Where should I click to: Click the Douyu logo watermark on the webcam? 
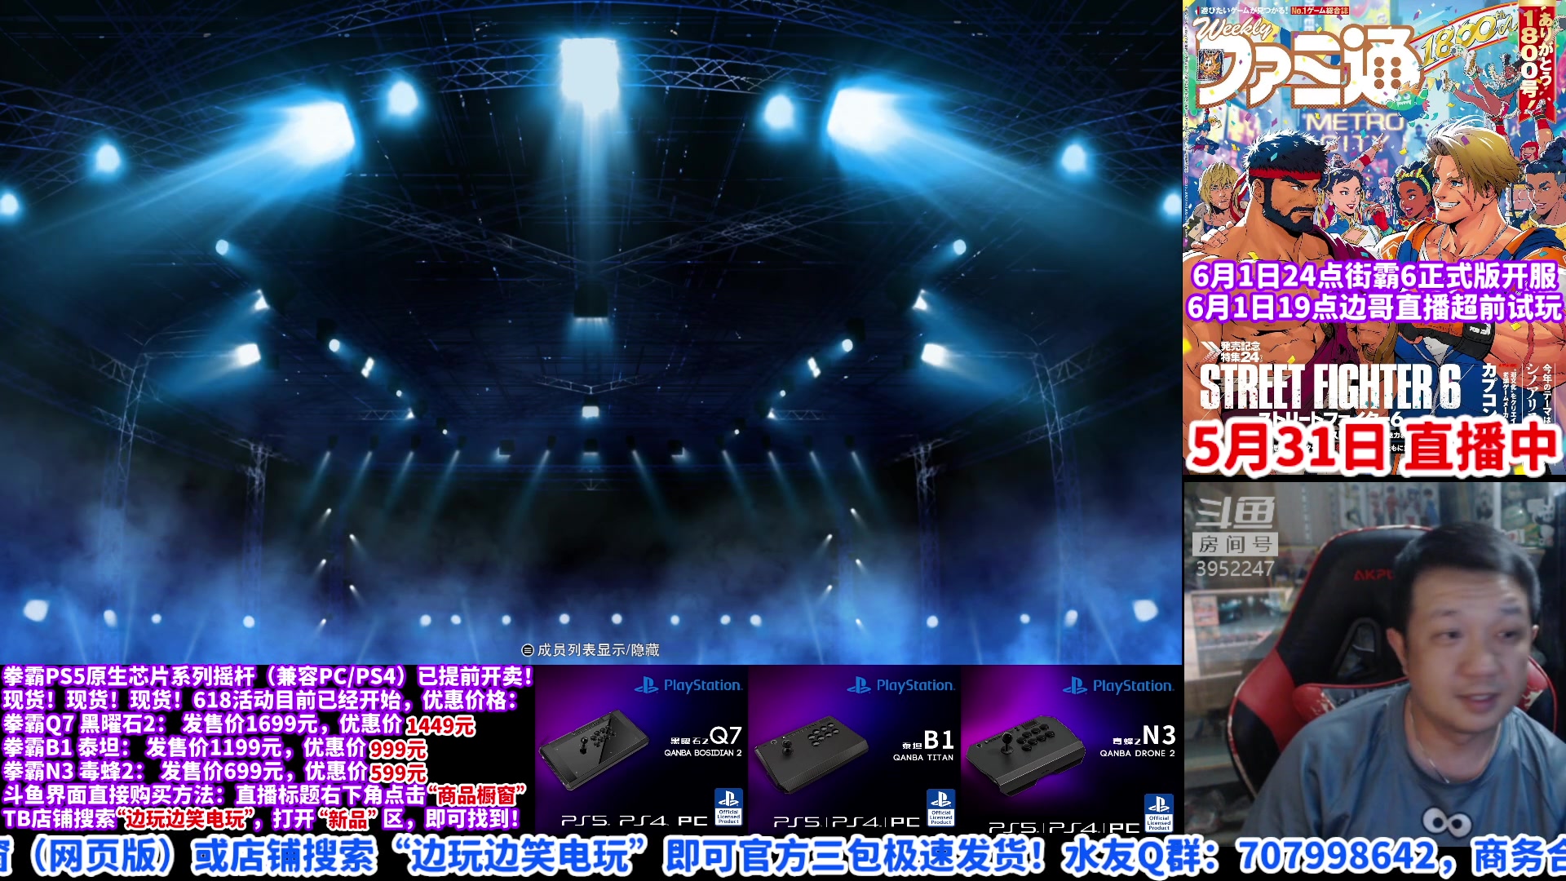pyautogui.click(x=1235, y=512)
